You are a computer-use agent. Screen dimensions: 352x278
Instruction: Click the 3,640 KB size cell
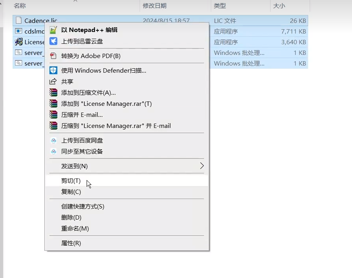pos(293,42)
